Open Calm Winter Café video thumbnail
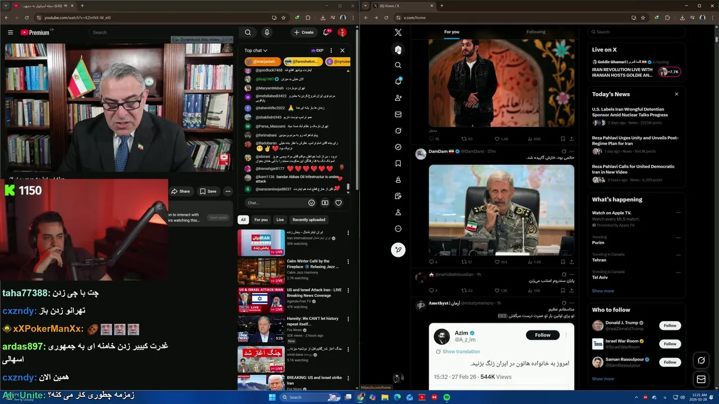The width and height of the screenshot is (719, 404). [261, 271]
